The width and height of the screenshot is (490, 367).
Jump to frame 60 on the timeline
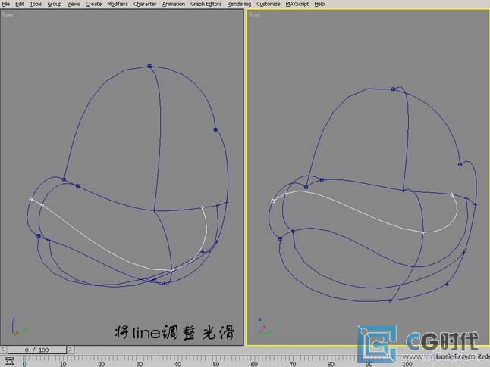point(254,364)
